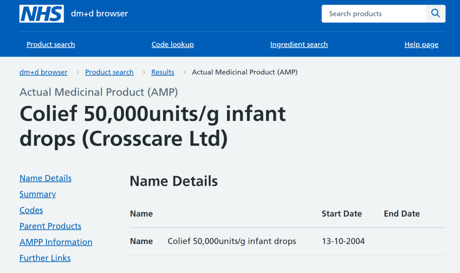Follow the dm+d browser breadcrumb link
This screenshot has width=460, height=273.
pyautogui.click(x=43, y=72)
